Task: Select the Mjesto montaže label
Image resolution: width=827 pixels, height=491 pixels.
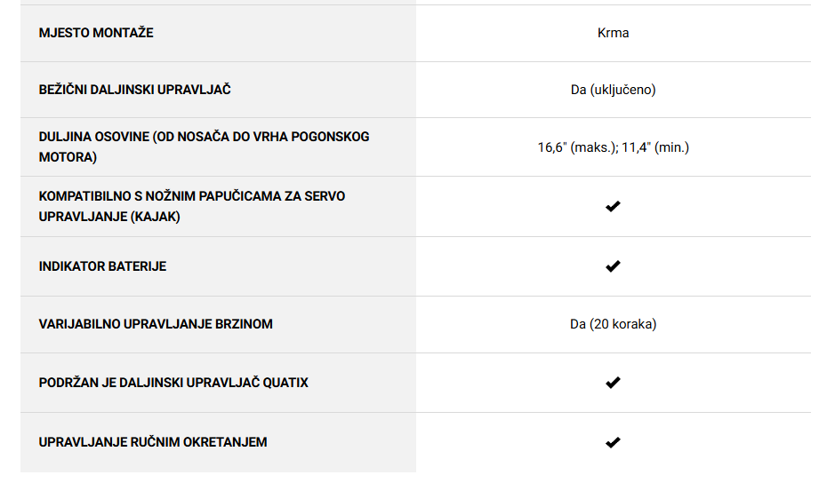Action: click(x=96, y=33)
